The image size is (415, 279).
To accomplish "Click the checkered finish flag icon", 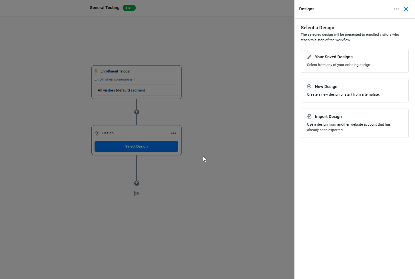I will [136, 194].
